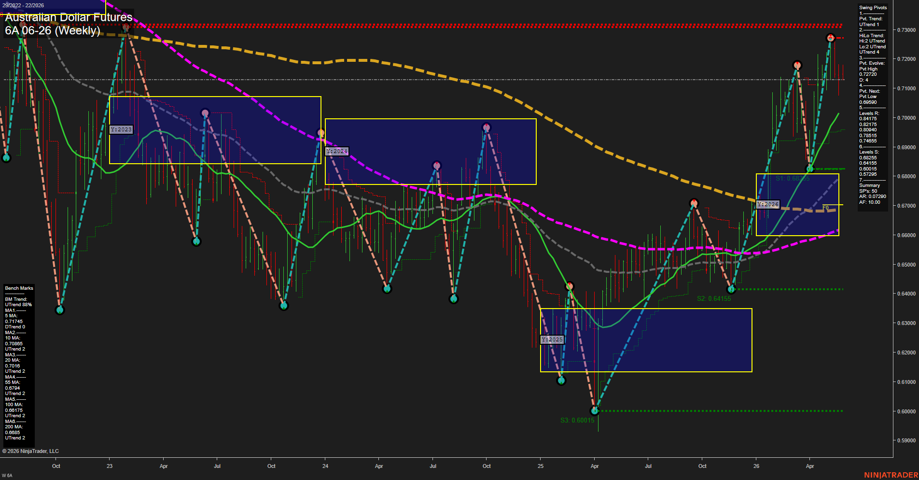Select the HiLo Trend: entry in Swing Pivots
The height and width of the screenshot is (480, 919).
tap(872, 36)
